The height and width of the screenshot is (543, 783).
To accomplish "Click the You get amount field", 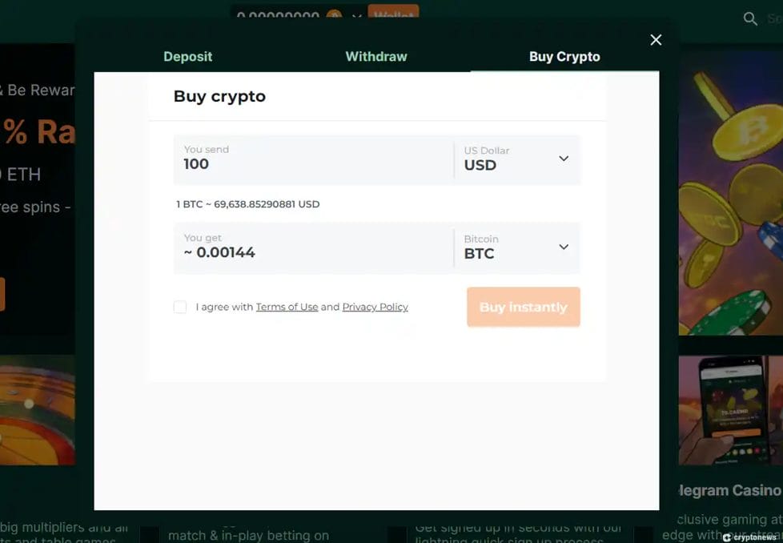I will tap(312, 247).
